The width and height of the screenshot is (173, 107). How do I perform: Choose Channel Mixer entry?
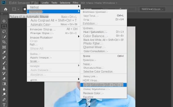tap(104, 47)
